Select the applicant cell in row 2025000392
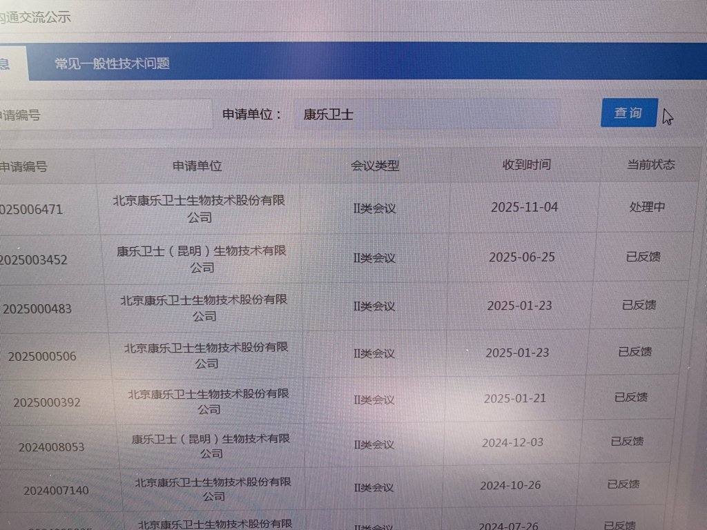707x530 pixels. pyautogui.click(x=209, y=401)
